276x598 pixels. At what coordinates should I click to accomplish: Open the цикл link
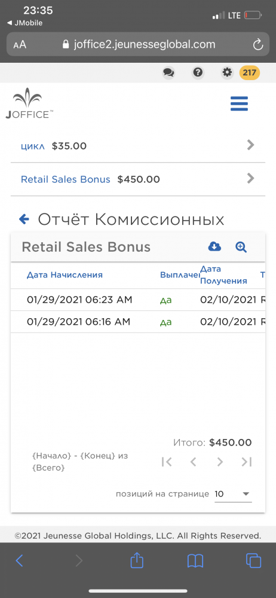[x=33, y=146]
